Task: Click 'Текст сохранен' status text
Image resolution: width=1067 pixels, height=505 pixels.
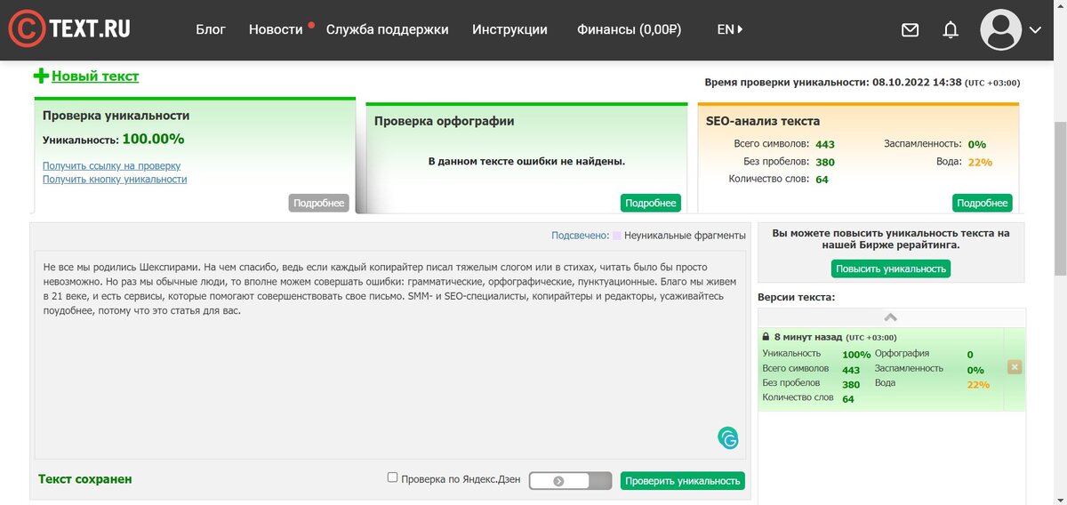Action: coord(85,479)
